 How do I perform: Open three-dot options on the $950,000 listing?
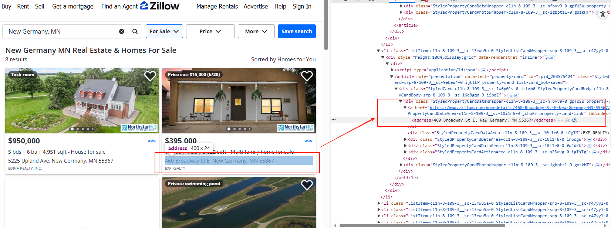click(152, 141)
